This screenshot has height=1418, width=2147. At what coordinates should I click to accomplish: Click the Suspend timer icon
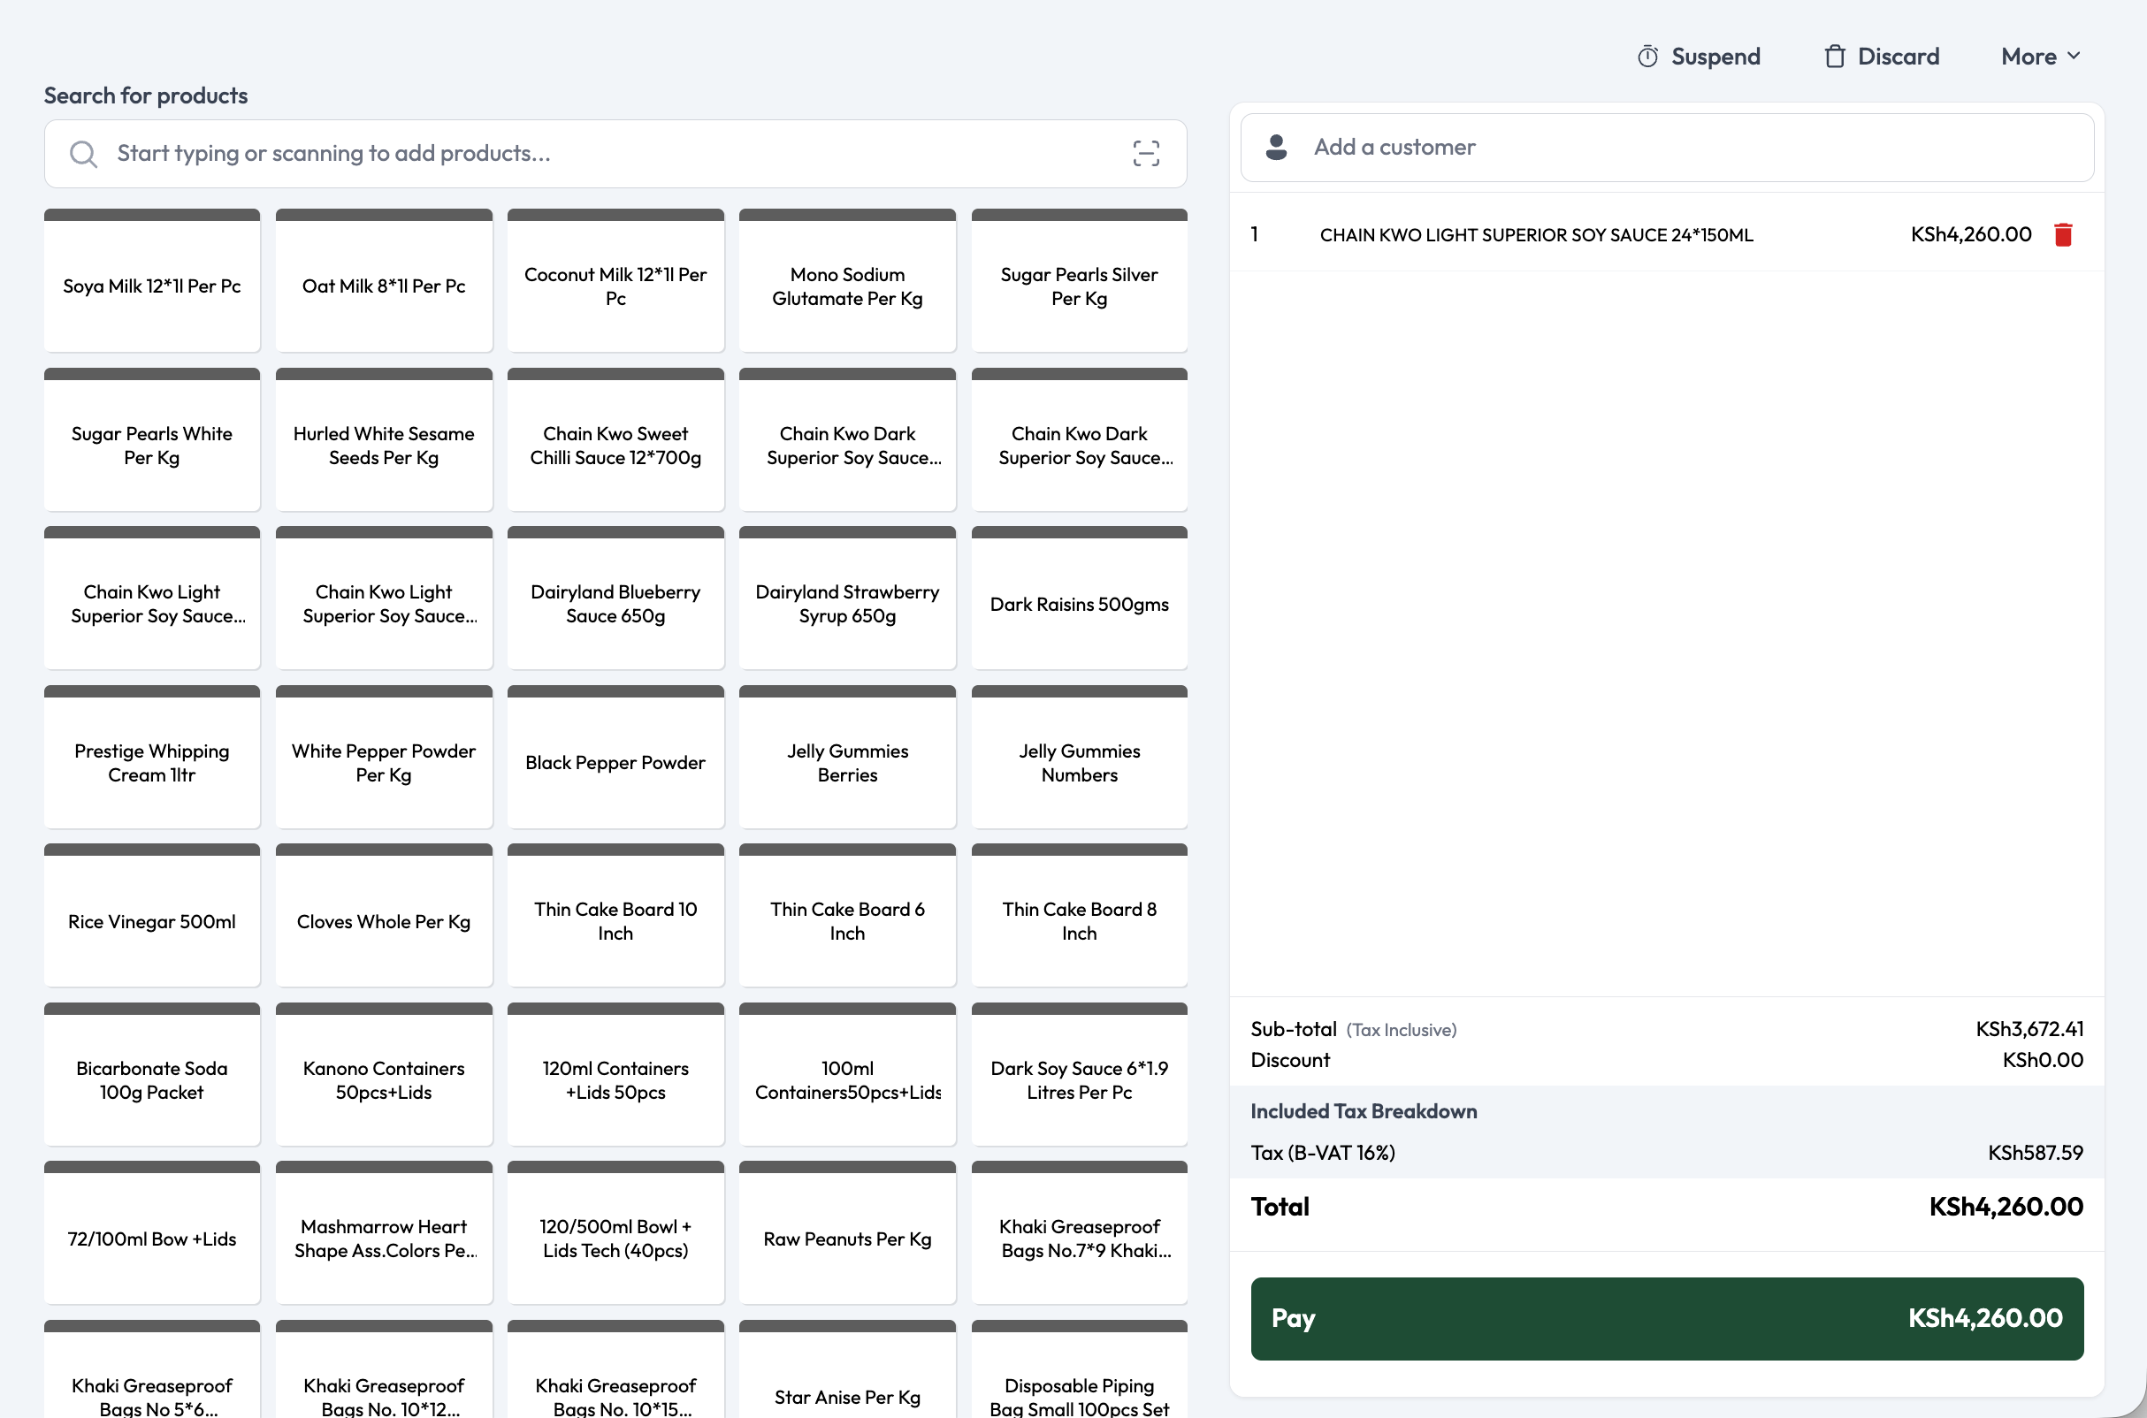1647,57
